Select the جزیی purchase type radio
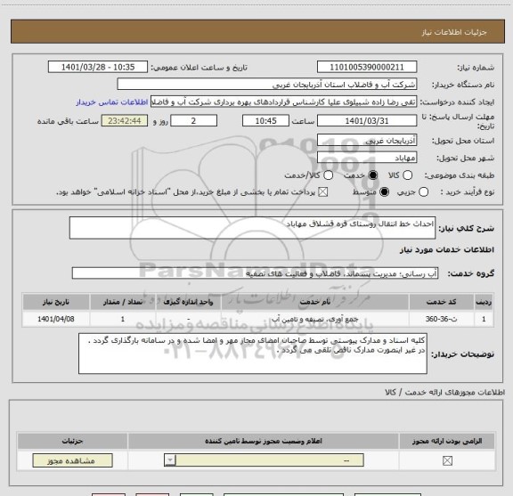 click(x=423, y=192)
